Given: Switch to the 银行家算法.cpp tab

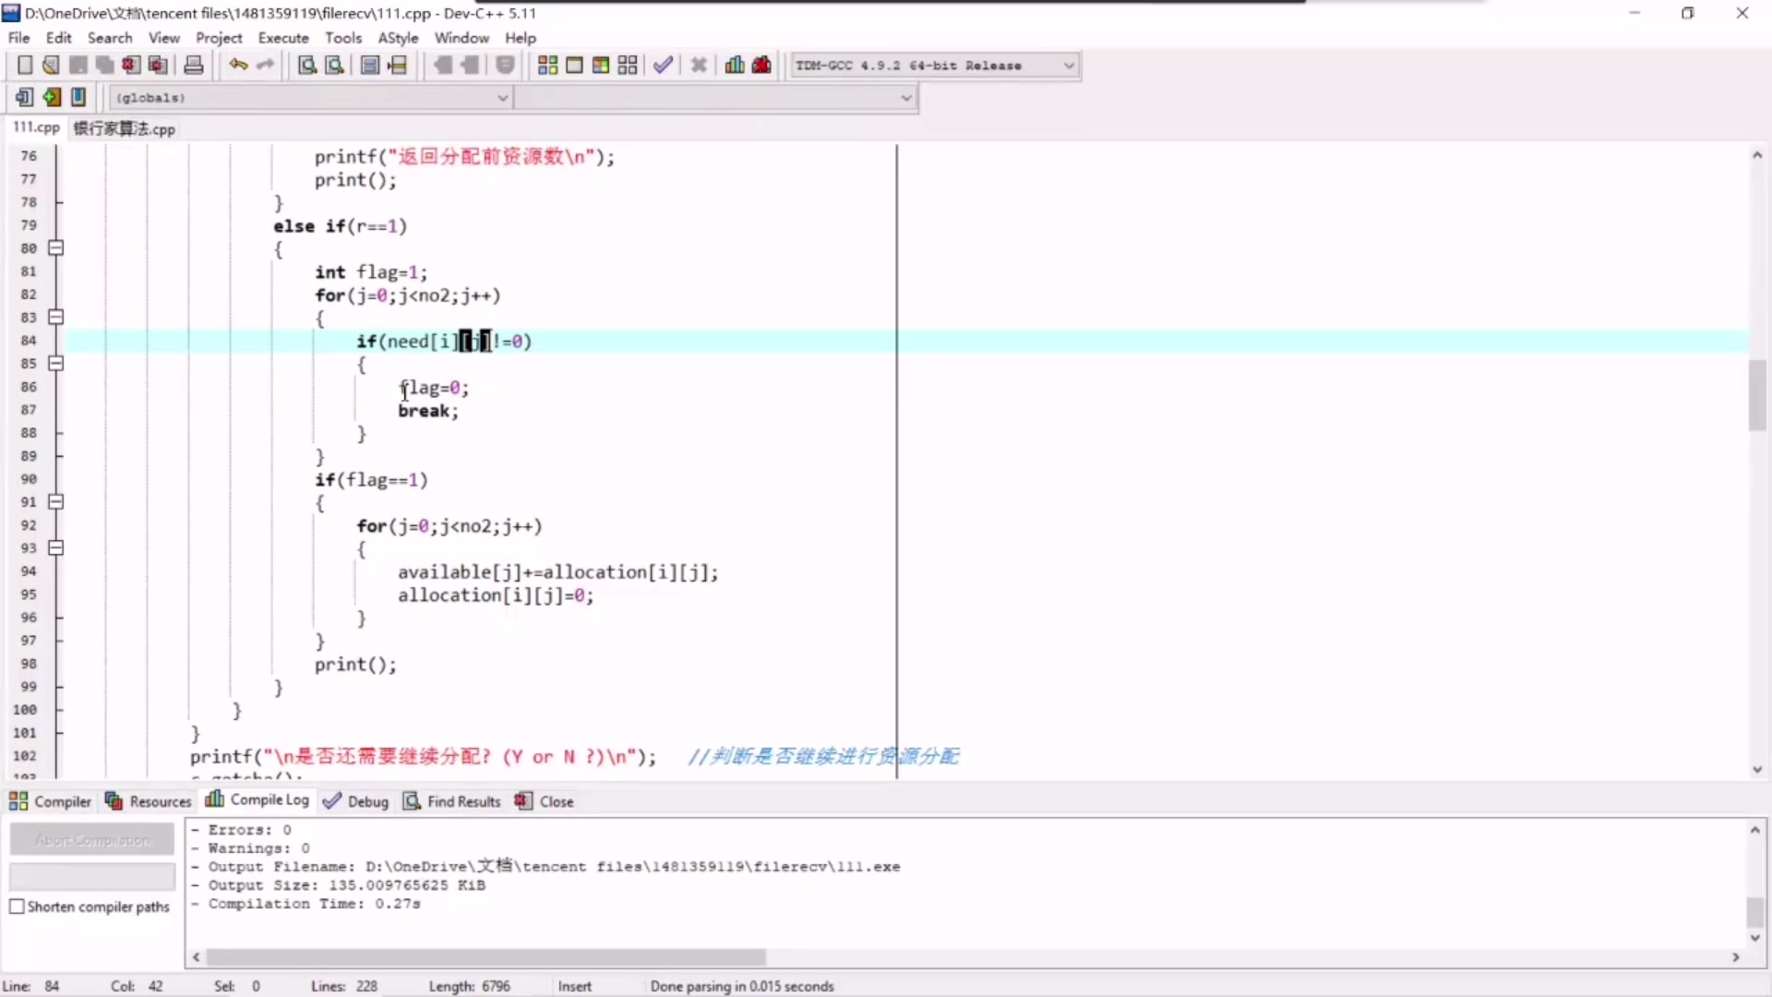Looking at the screenshot, I should tap(125, 129).
